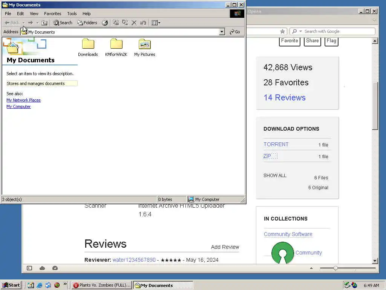Image resolution: width=386 pixels, height=290 pixels.
Task: Click Add Review on the page
Action: pyautogui.click(x=225, y=247)
